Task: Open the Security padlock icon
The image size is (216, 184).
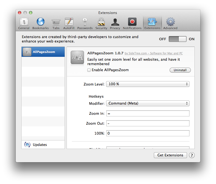Action: (x=101, y=22)
